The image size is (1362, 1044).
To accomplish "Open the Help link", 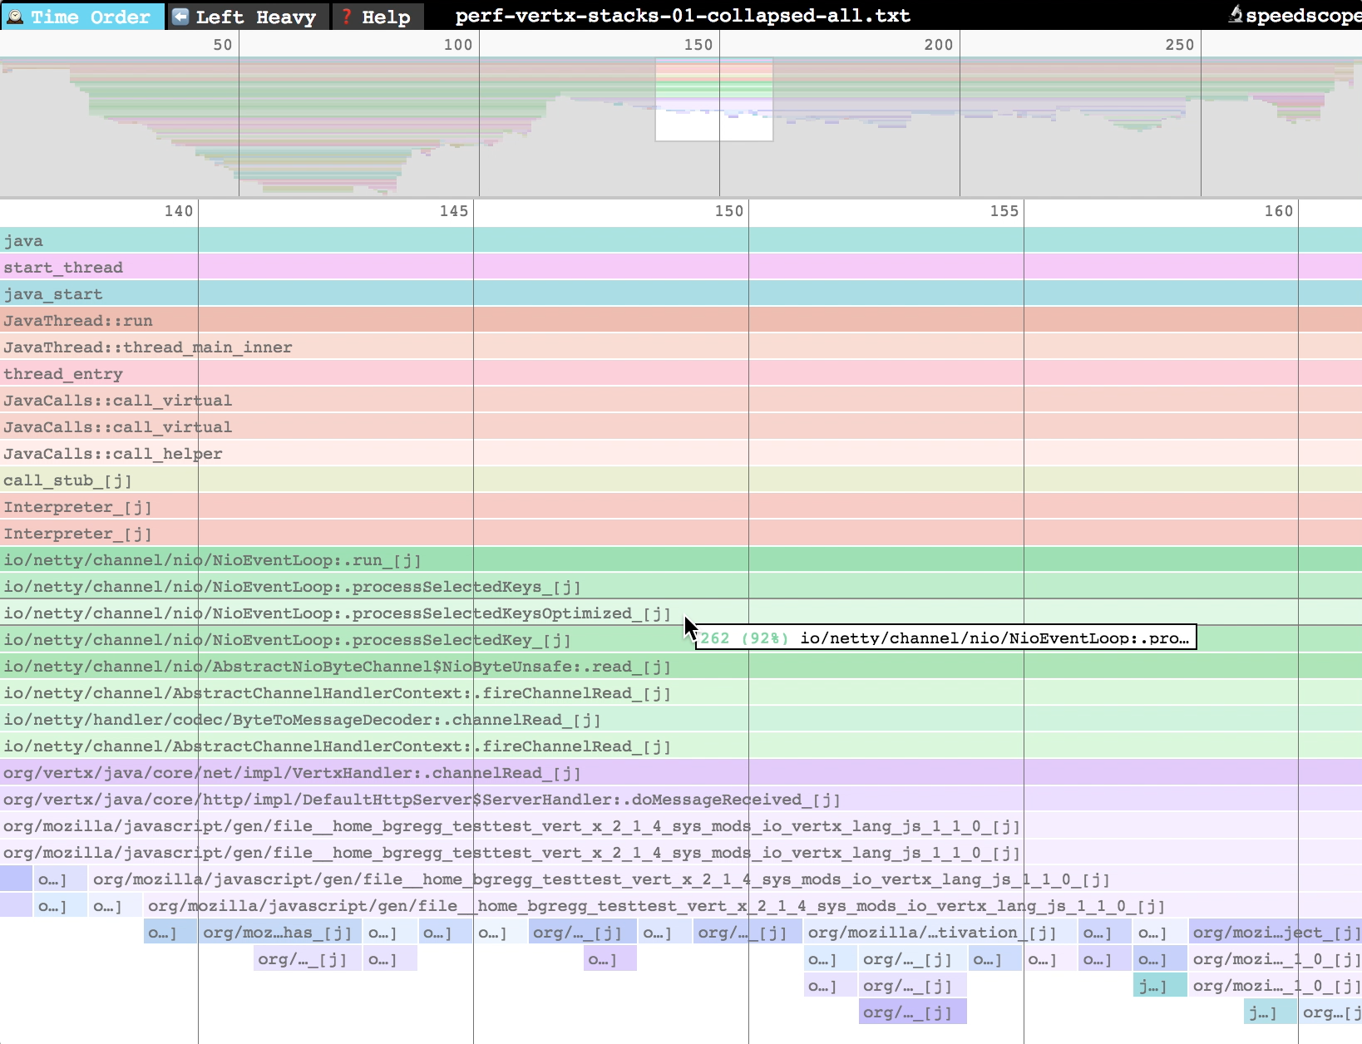I will click(378, 17).
